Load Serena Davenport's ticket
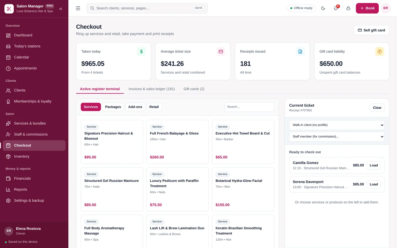This screenshot has width=397, height=248. (x=374, y=185)
